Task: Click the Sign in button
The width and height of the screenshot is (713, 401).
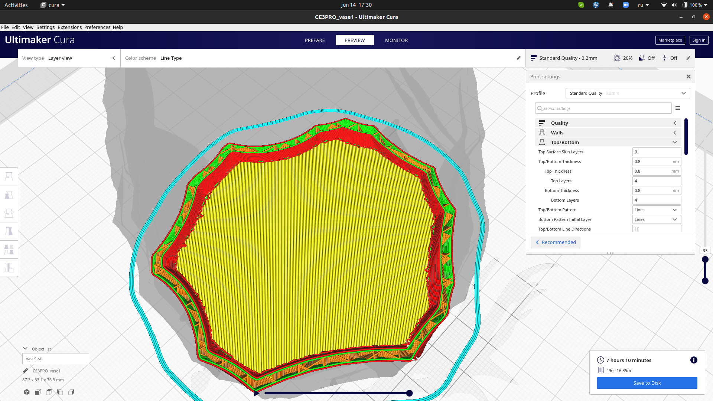Action: tap(699, 40)
